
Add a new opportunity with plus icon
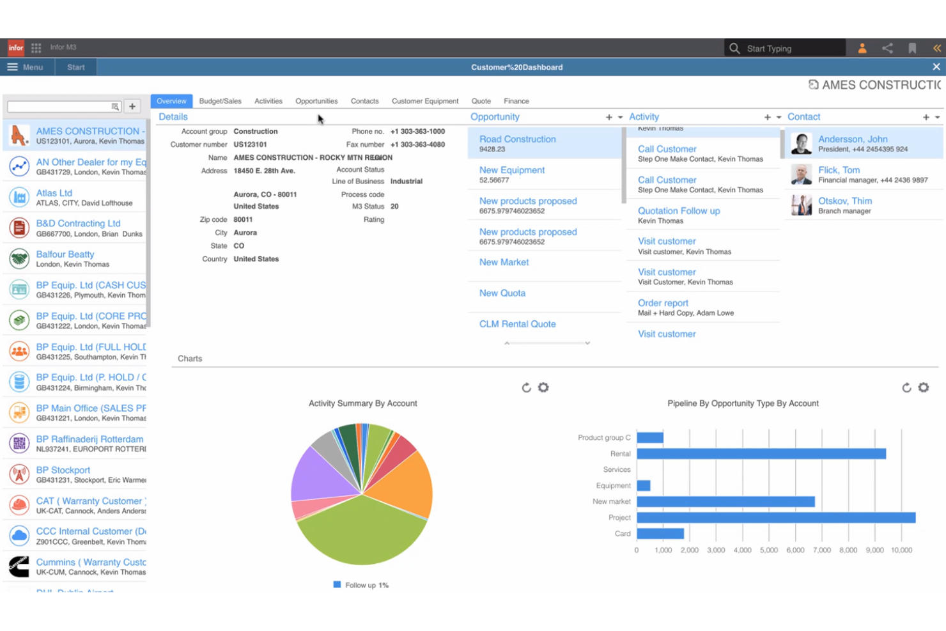pyautogui.click(x=609, y=117)
